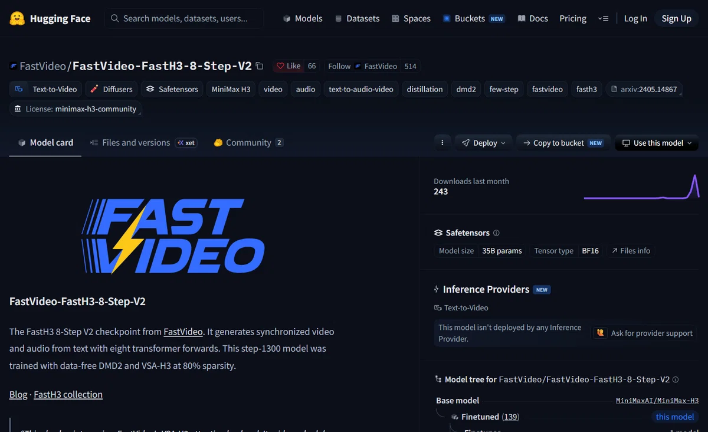Click the FastVideo organization name in title
This screenshot has width=708, height=432.
[44, 66]
